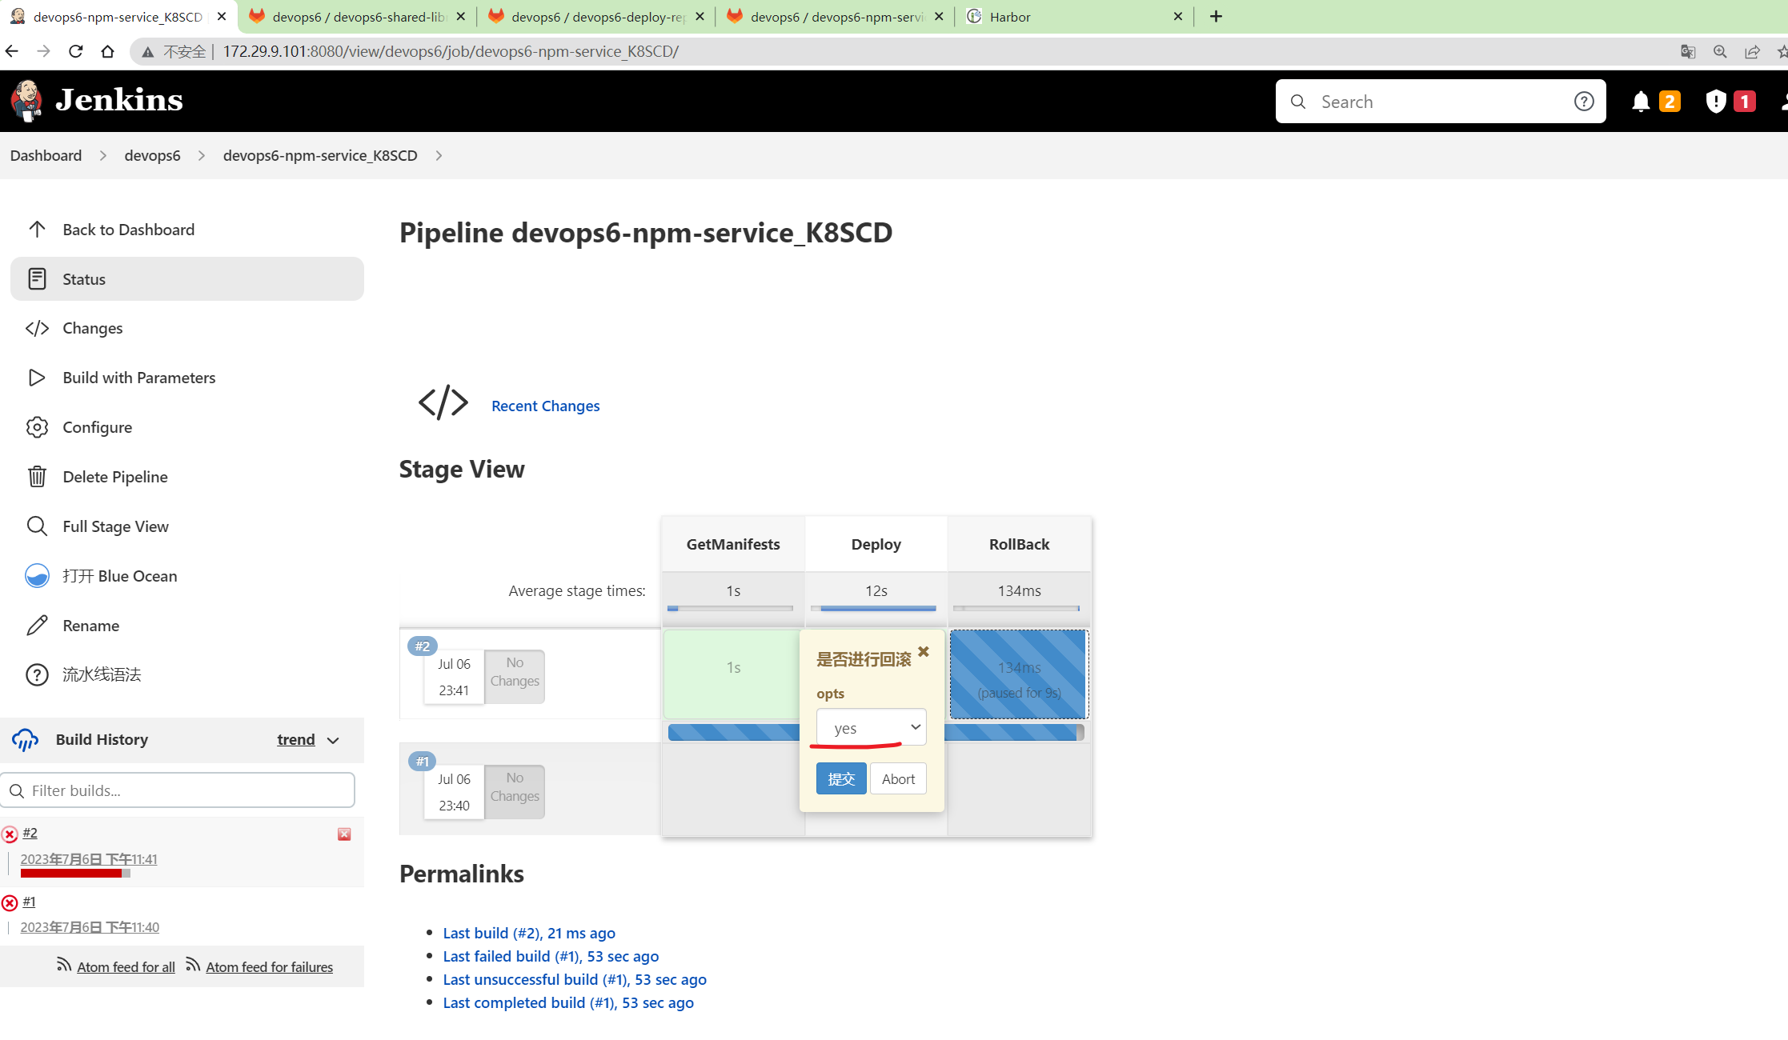Image resolution: width=1788 pixels, height=1040 pixels.
Task: Switch to the devops6-deploy-rep tab
Action: click(x=595, y=16)
